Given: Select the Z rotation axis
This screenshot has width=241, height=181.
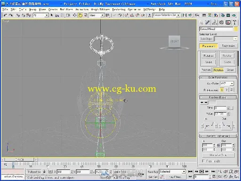Looking at the screenshot, I should coord(232,90).
